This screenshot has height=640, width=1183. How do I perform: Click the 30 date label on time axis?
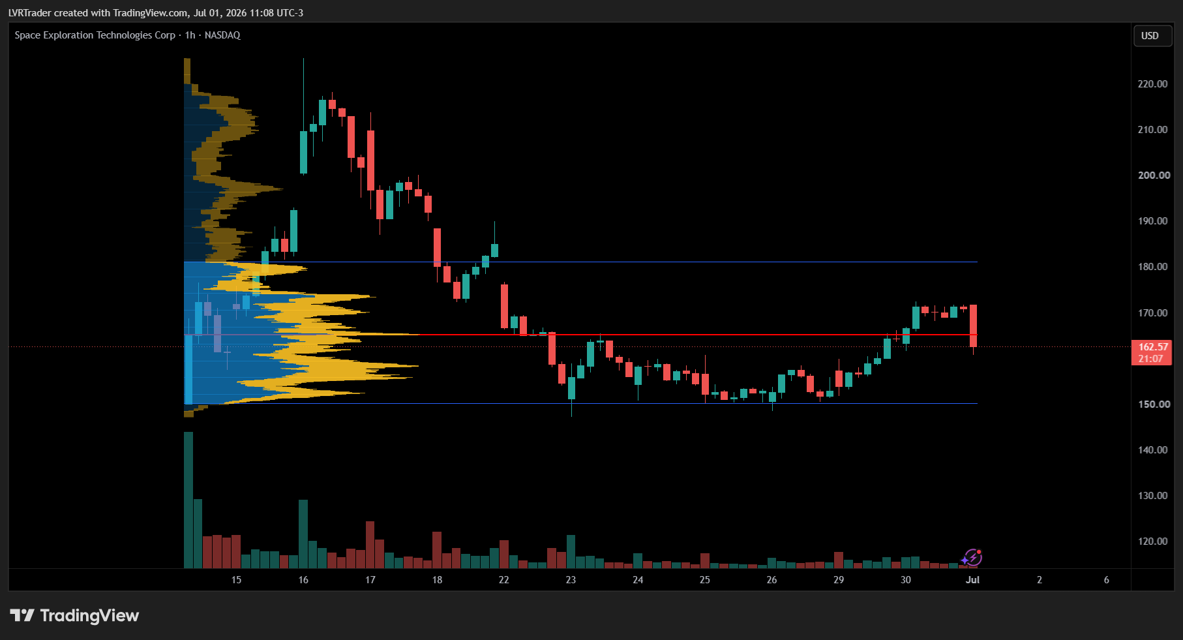906,579
